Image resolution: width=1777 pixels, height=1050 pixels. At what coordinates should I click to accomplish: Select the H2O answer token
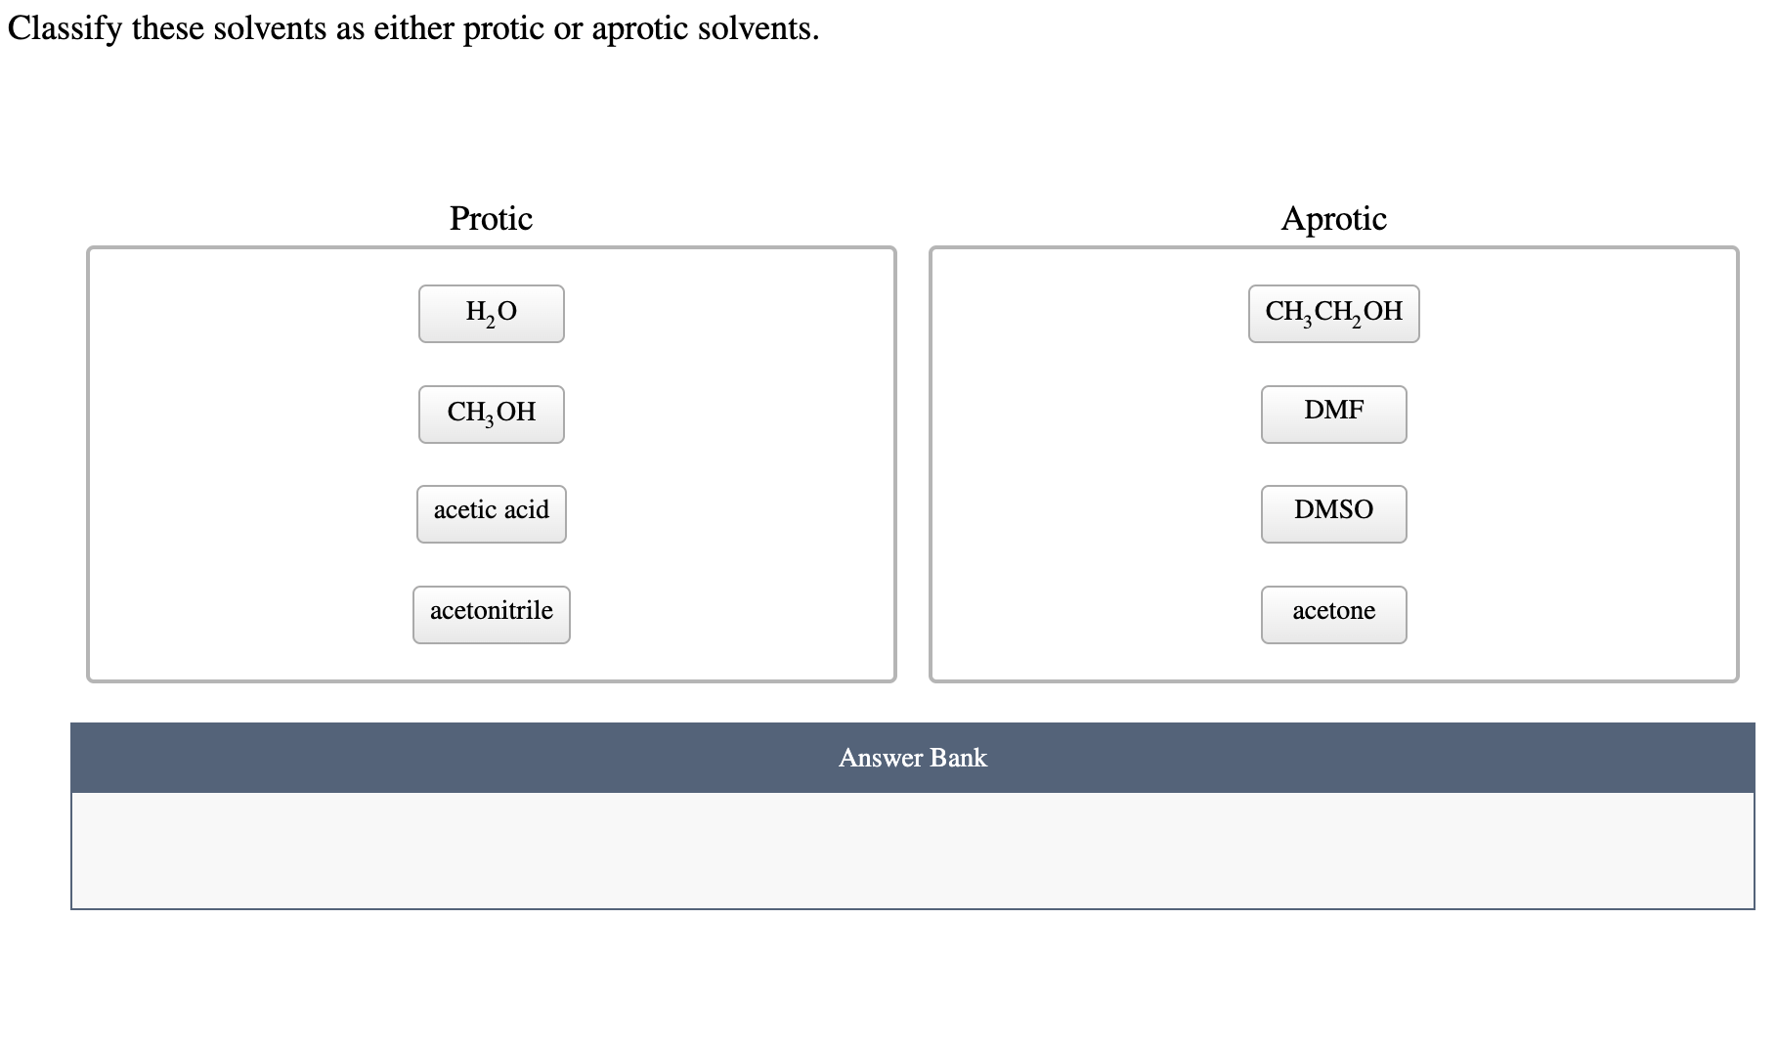(x=491, y=313)
